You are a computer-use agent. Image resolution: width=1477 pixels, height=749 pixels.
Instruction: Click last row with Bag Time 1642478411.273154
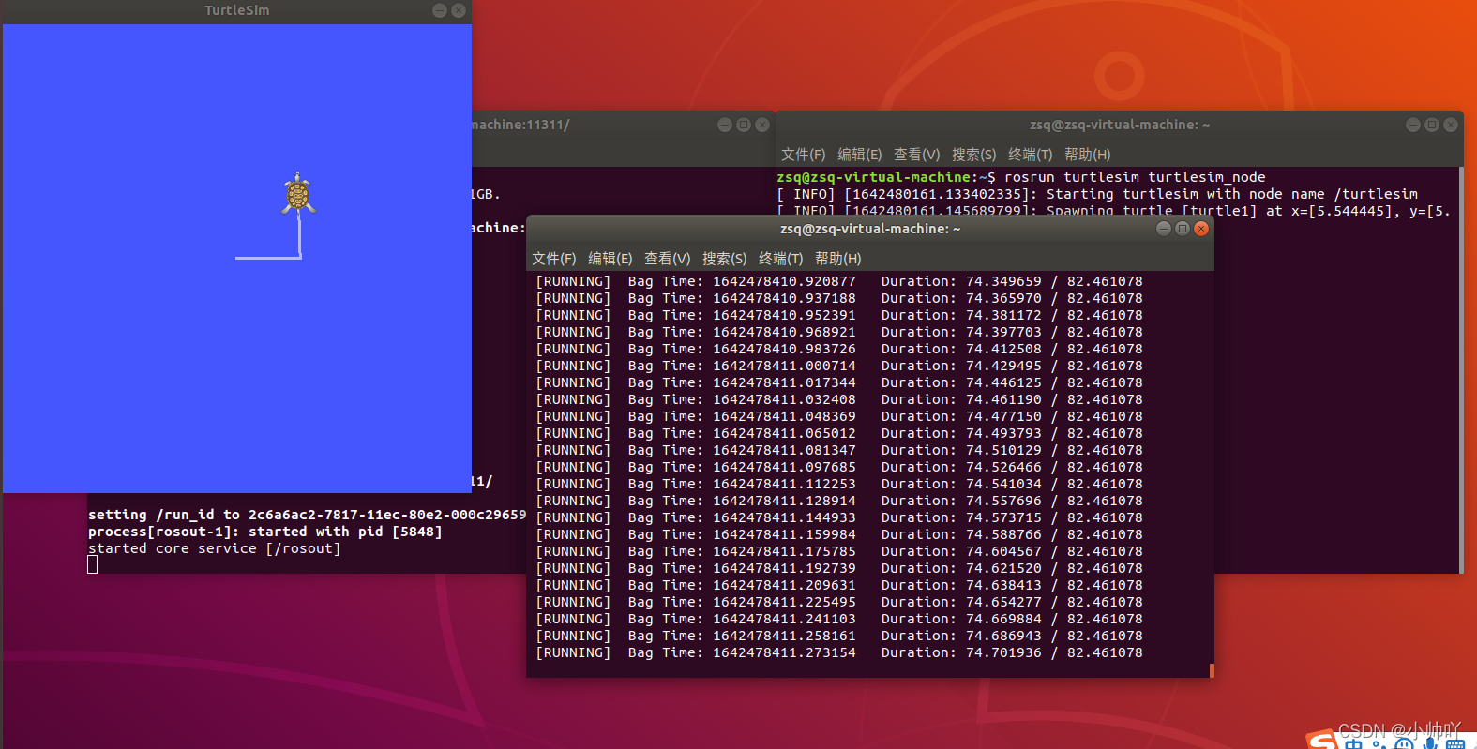point(839,652)
